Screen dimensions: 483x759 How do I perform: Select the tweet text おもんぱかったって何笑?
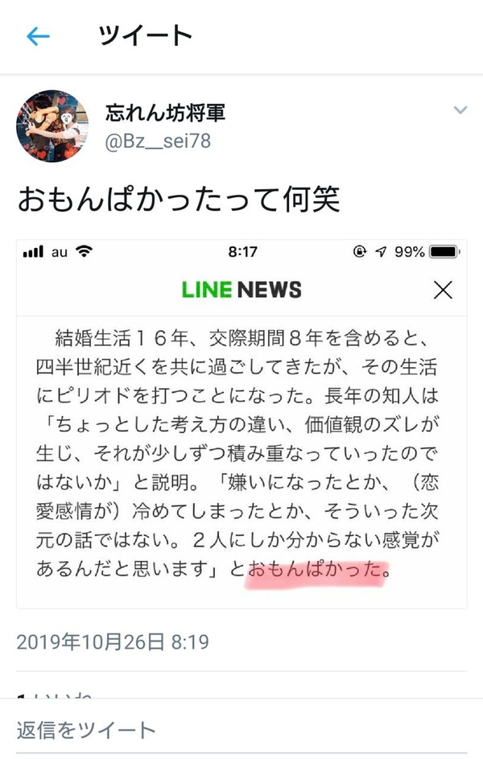tap(179, 200)
